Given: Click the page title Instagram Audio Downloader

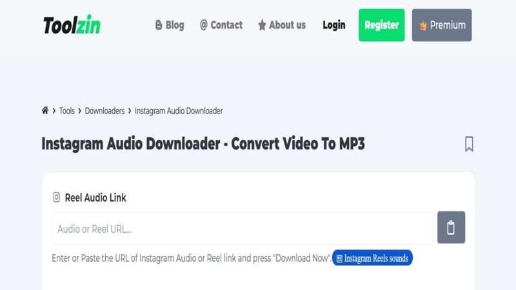Looking at the screenshot, I should tap(203, 144).
